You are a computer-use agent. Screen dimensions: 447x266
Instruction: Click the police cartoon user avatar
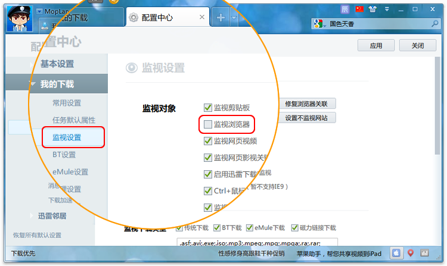(x=20, y=18)
